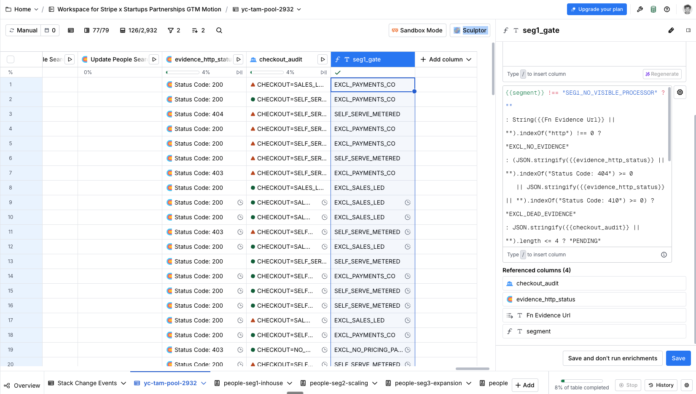
Task: Click Save and don't run enrichments
Action: [613, 358]
